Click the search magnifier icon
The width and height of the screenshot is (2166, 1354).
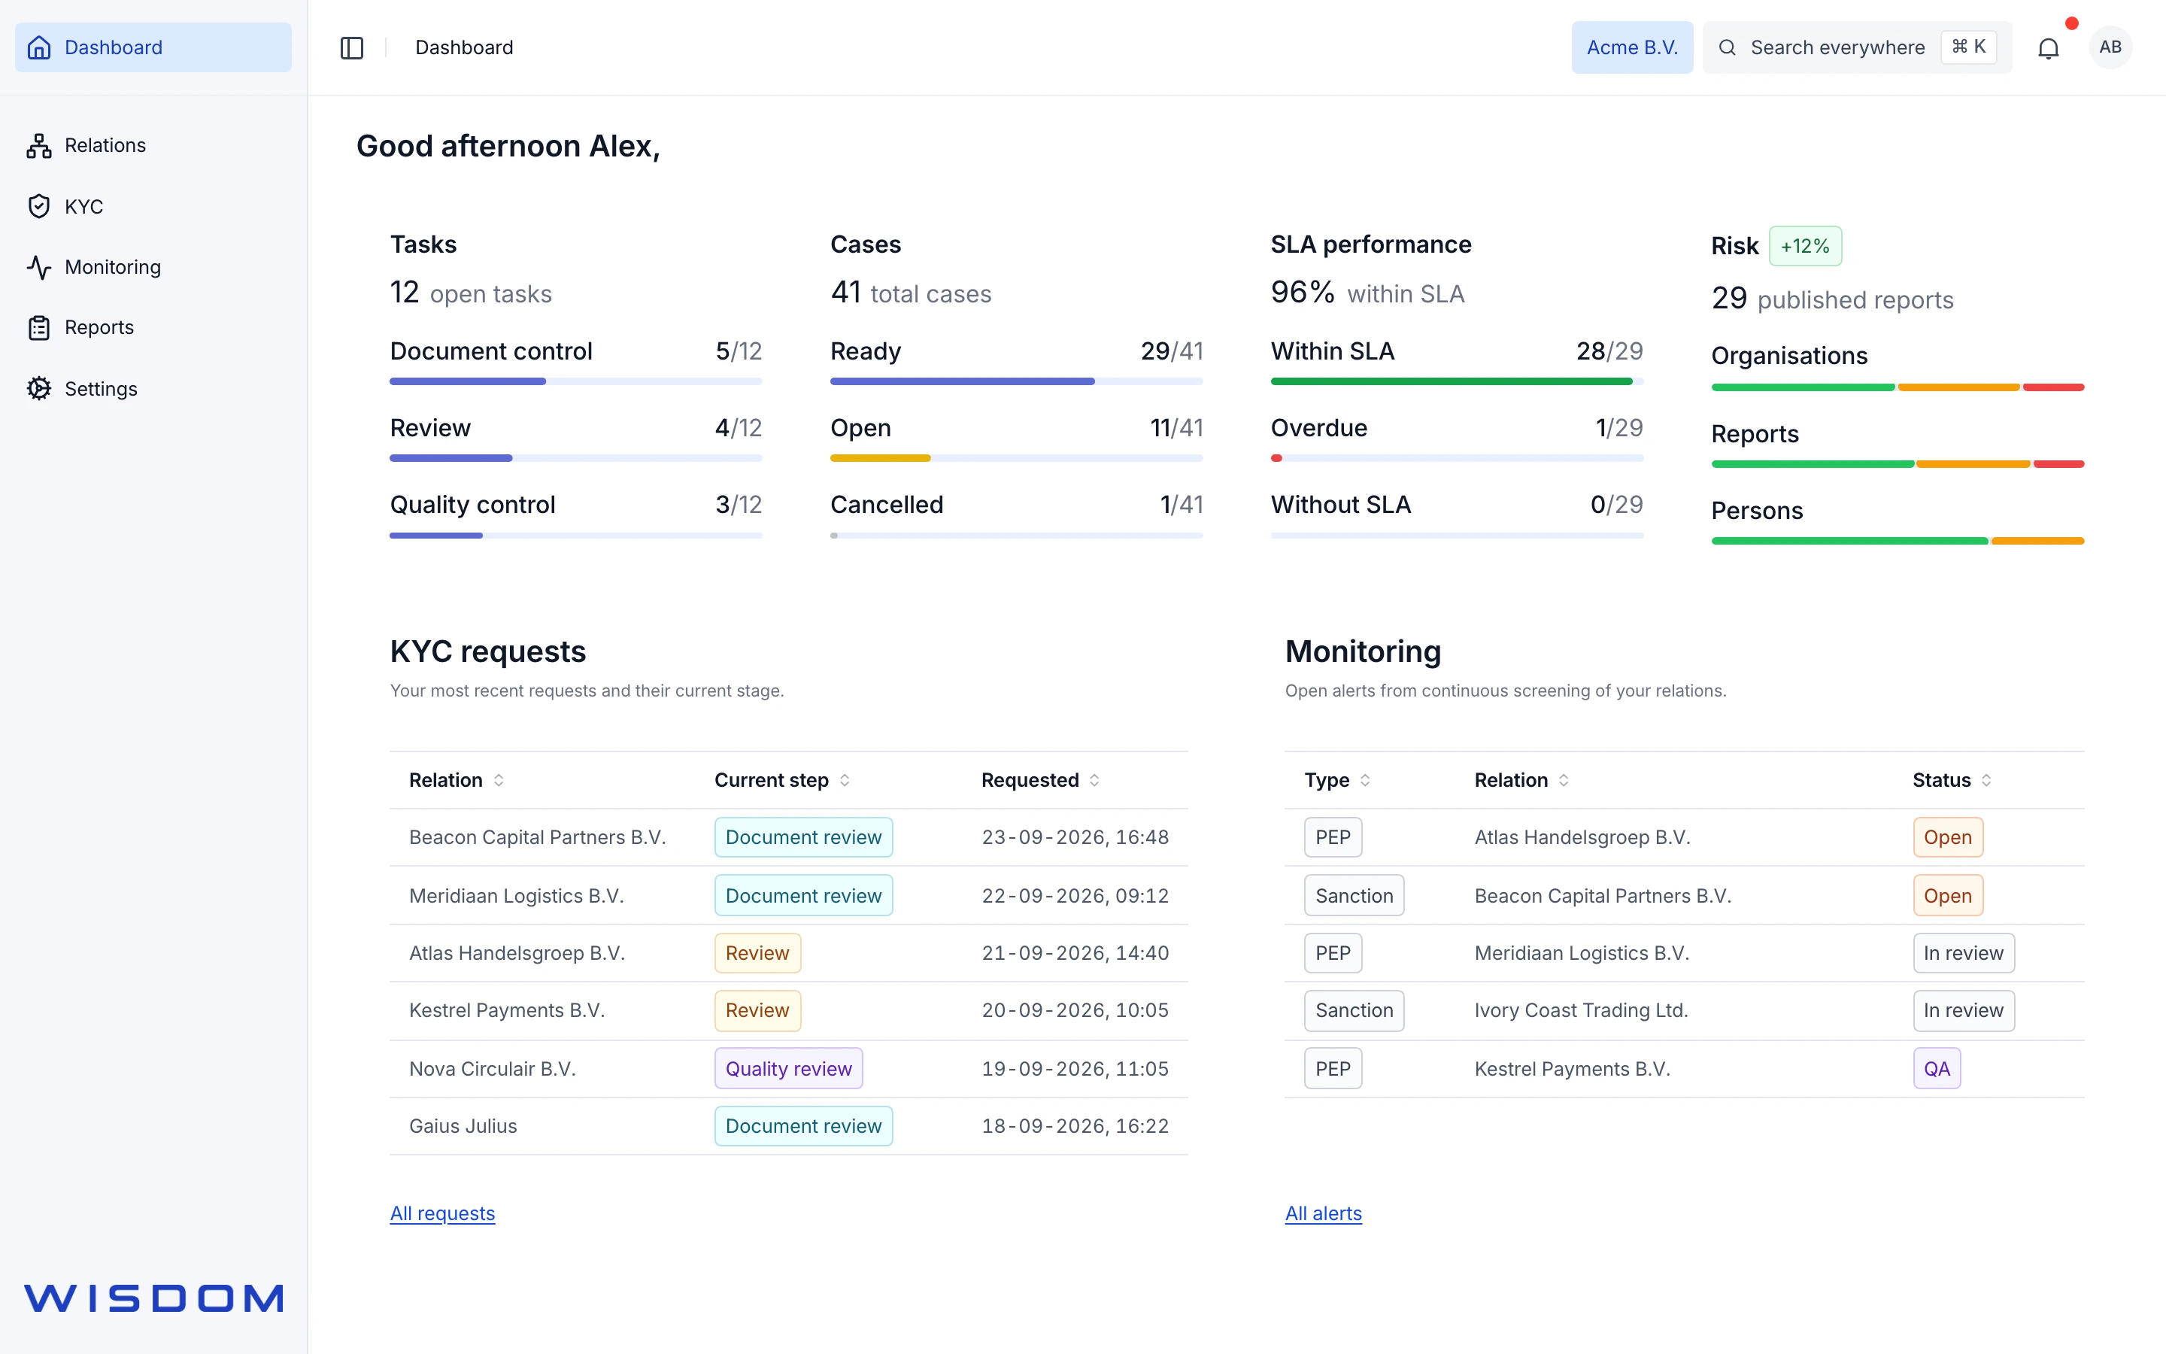pyautogui.click(x=1728, y=47)
